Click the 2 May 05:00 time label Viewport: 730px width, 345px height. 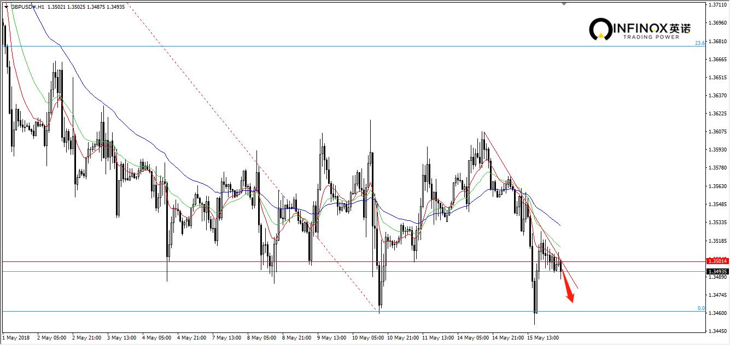pyautogui.click(x=51, y=338)
